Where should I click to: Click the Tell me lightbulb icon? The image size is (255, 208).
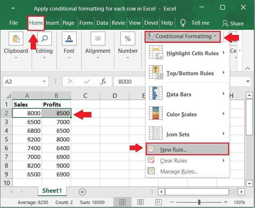click(x=183, y=23)
